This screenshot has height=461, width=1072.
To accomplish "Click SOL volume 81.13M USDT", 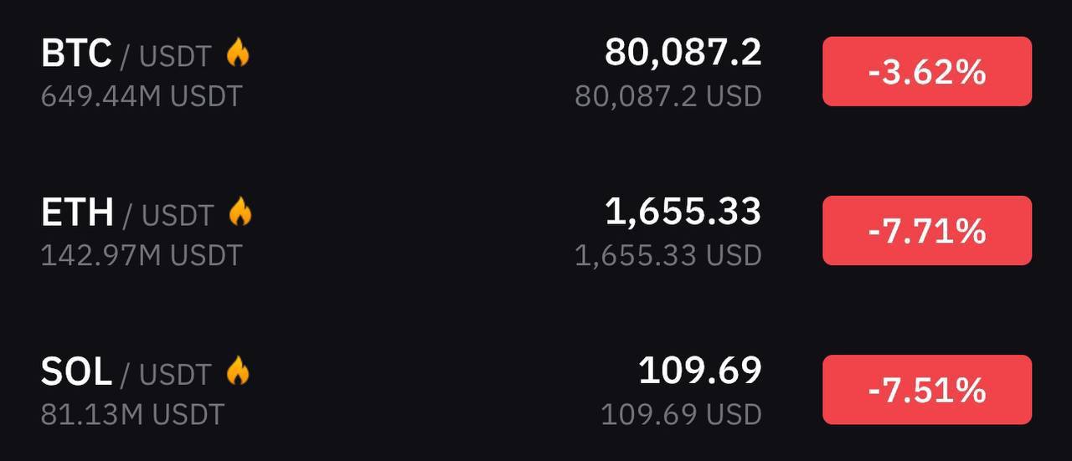I will tap(132, 414).
